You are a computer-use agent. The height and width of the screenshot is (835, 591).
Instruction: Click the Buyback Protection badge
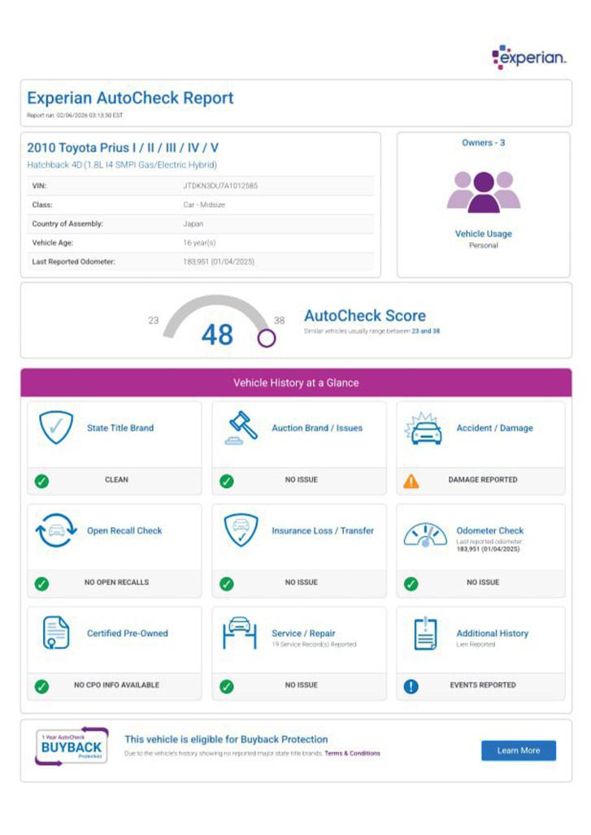(x=72, y=746)
